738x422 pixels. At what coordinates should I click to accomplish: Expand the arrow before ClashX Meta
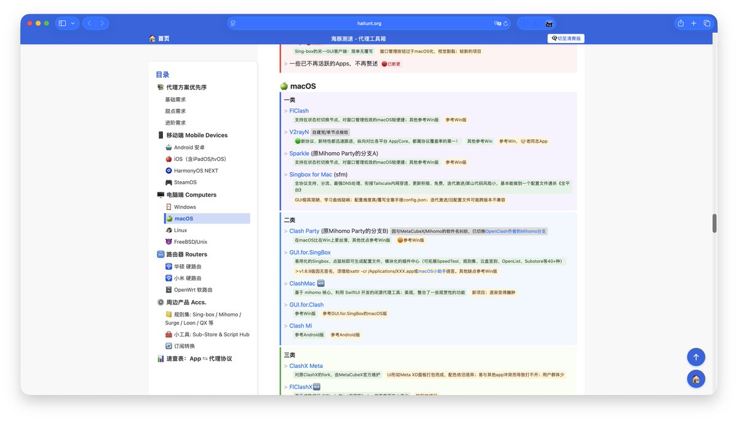tap(286, 366)
